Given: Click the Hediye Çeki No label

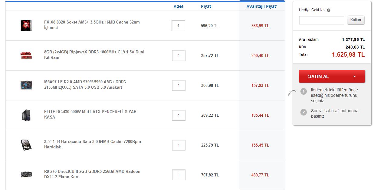Looking at the screenshot, I should click(312, 10).
